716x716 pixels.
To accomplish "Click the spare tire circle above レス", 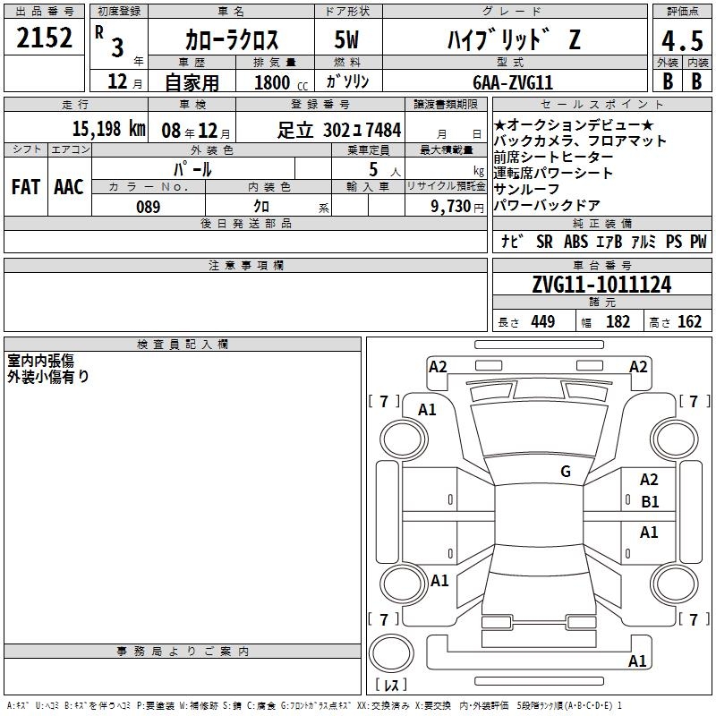I will [391, 653].
